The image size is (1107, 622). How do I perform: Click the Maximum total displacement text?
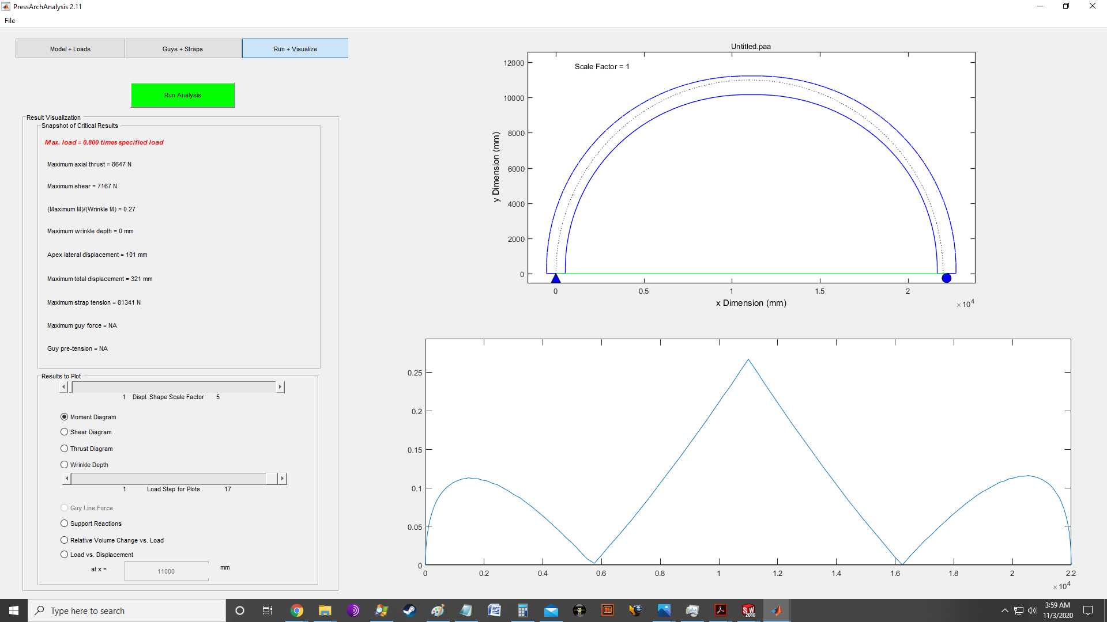100,279
